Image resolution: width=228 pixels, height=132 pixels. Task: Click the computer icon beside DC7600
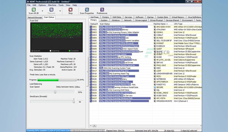point(155,38)
